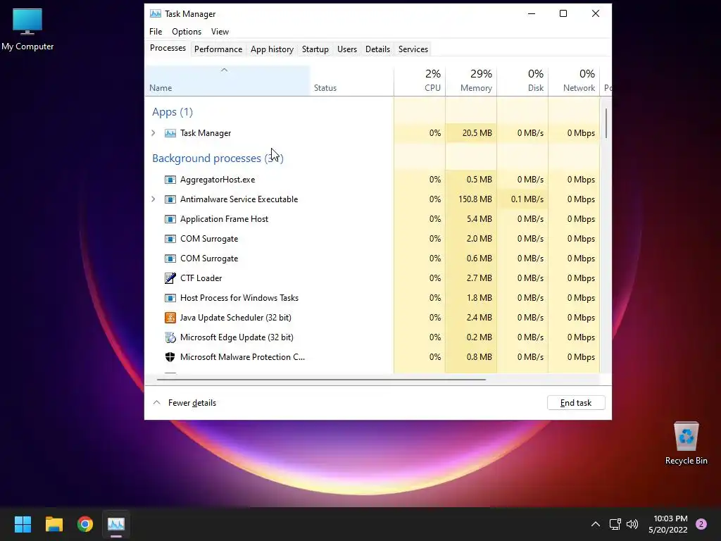Sort by the Status column header
This screenshot has width=721, height=541.
352,81
